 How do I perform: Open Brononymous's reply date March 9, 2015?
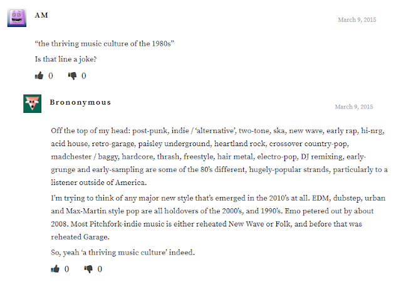tap(354, 107)
